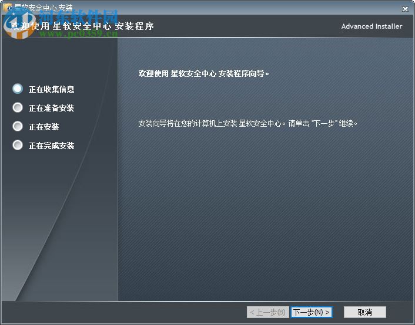The image size is (415, 325).
Task: Select the 正在安装 step indicator
Action: tap(18, 126)
